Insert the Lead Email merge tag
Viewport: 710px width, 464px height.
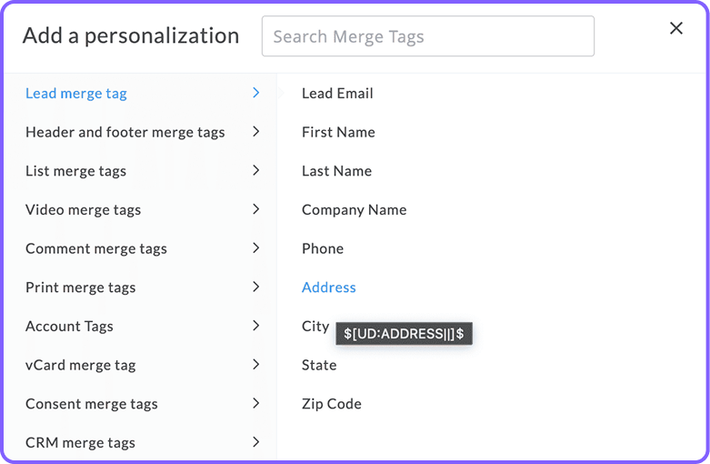tap(337, 93)
